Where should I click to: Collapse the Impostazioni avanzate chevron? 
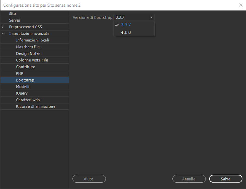click(x=3, y=34)
